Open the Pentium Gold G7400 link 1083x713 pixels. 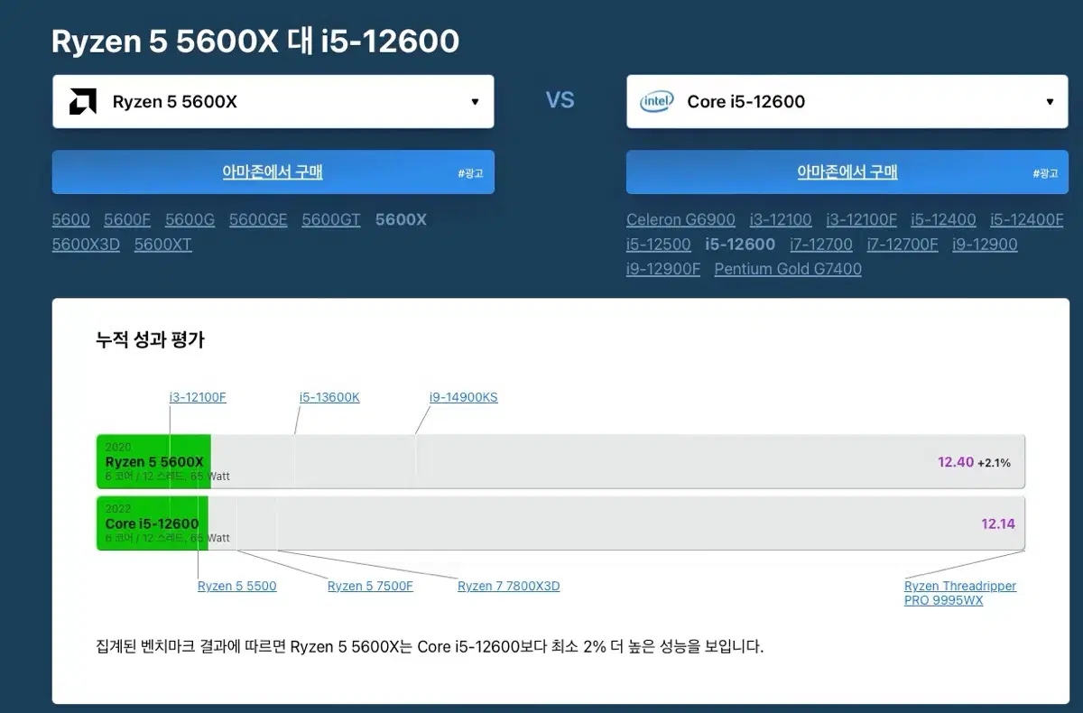coord(788,268)
